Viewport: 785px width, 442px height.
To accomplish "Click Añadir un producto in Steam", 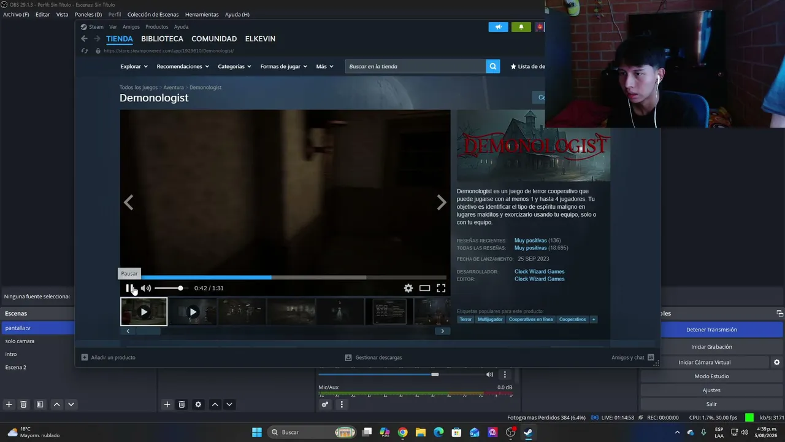I will pyautogui.click(x=109, y=357).
